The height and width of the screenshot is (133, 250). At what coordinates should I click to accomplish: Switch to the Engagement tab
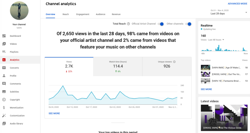(x=83, y=14)
